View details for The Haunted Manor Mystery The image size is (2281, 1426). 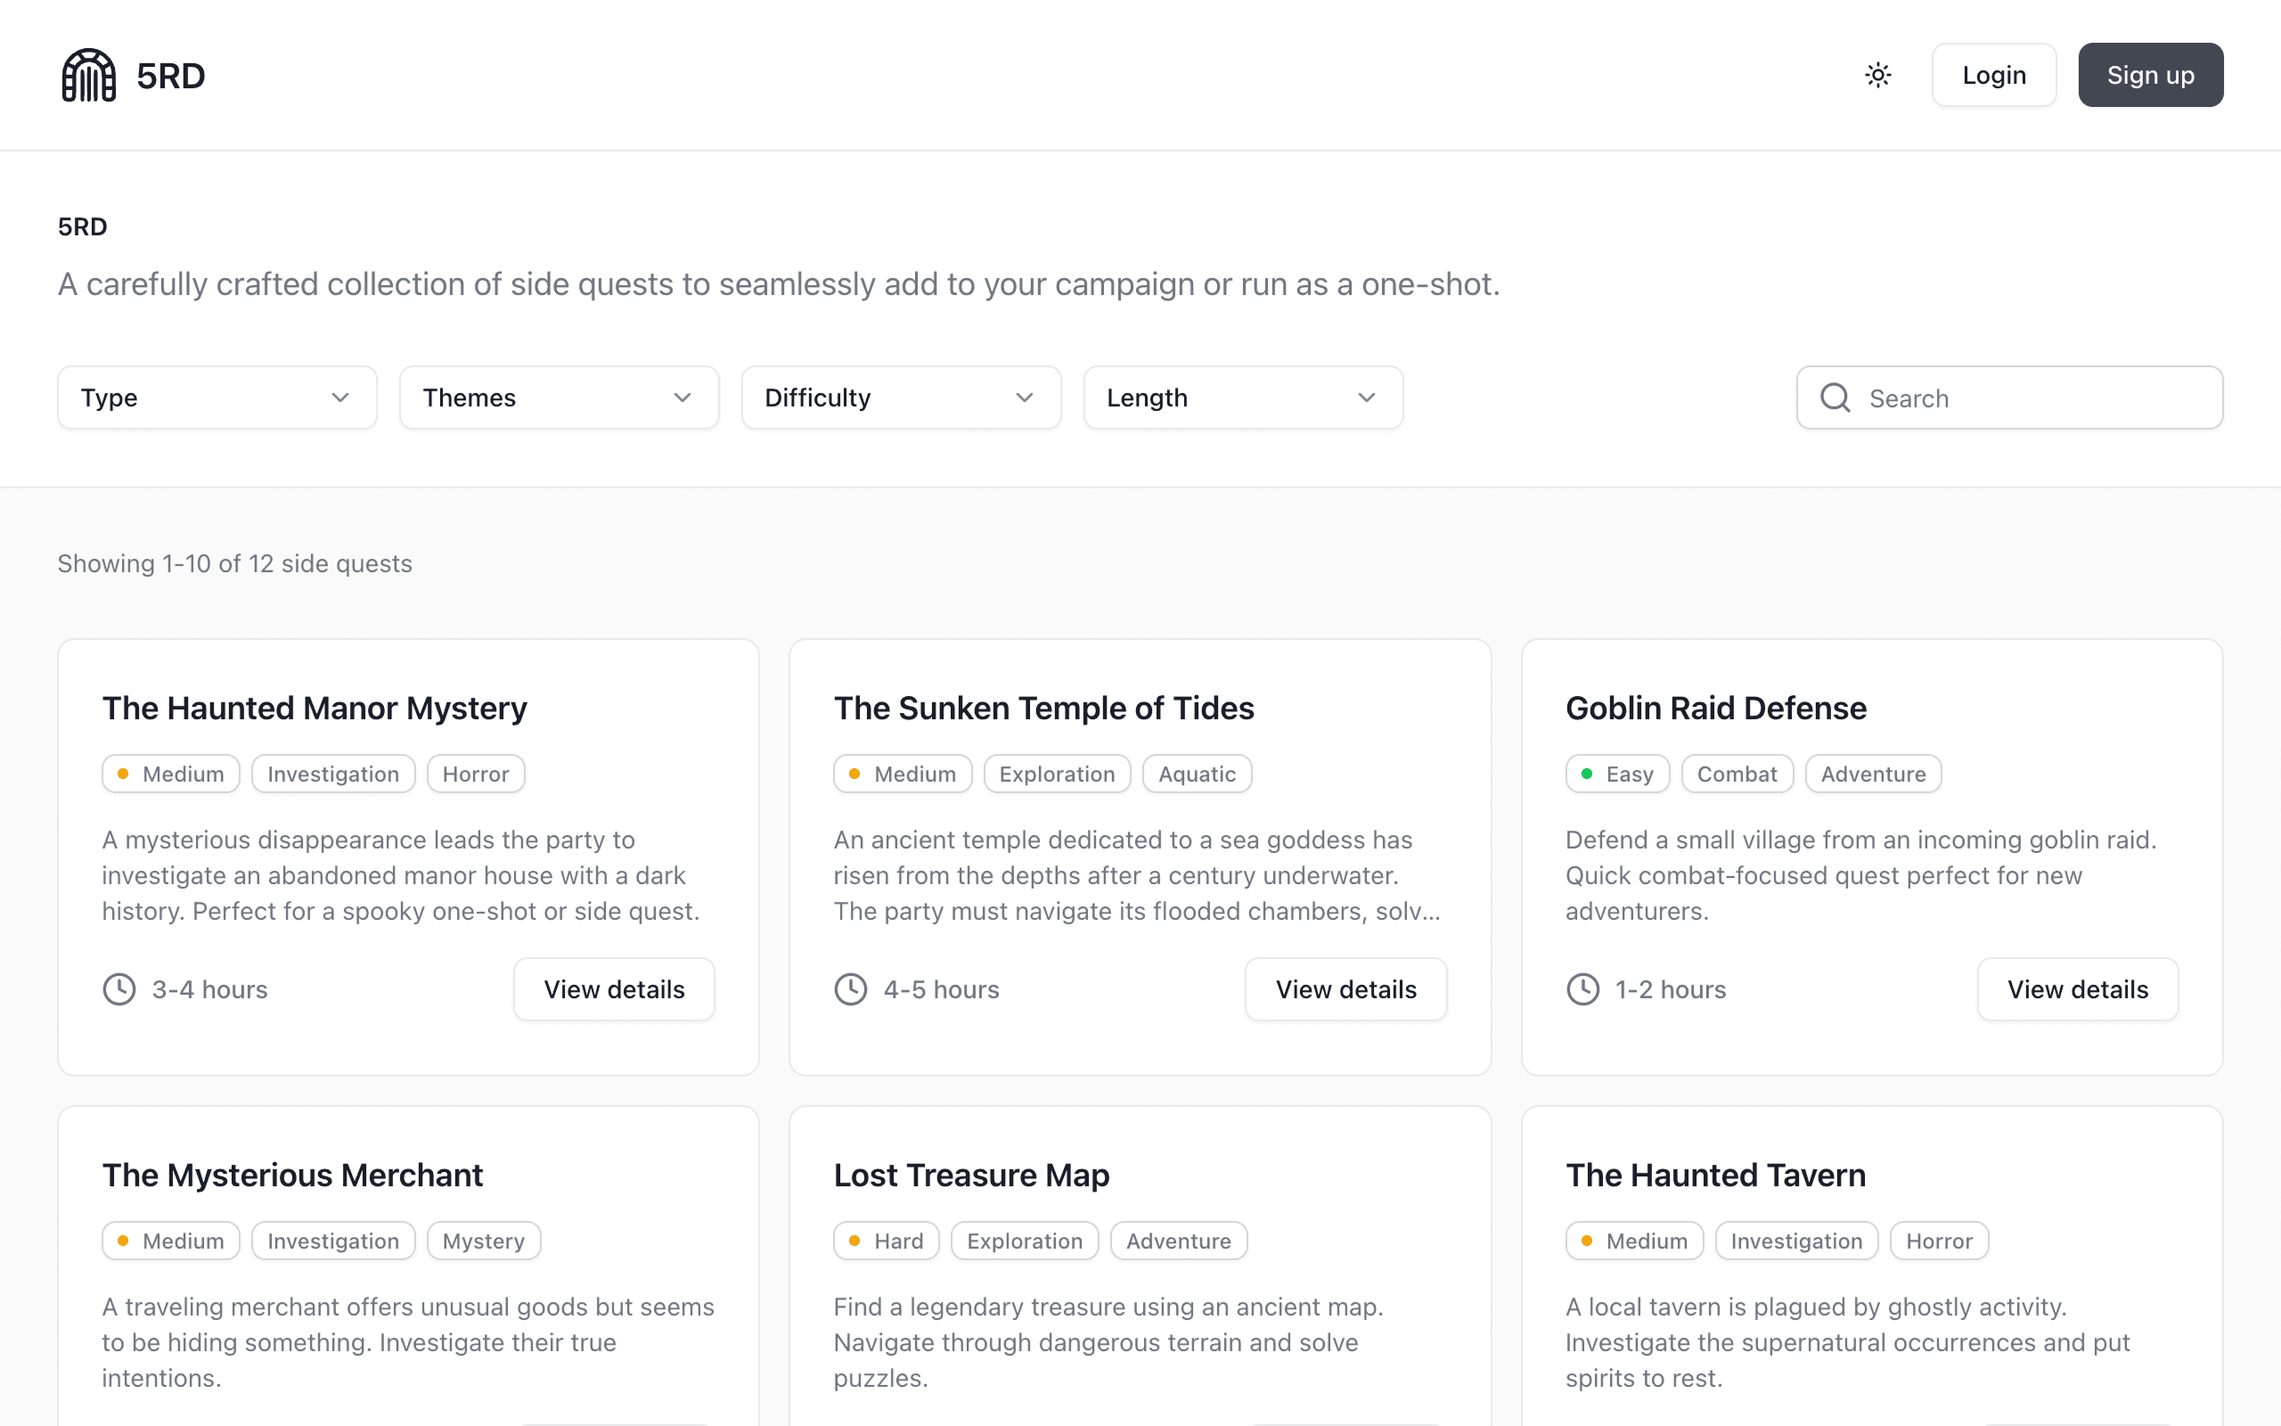(614, 989)
